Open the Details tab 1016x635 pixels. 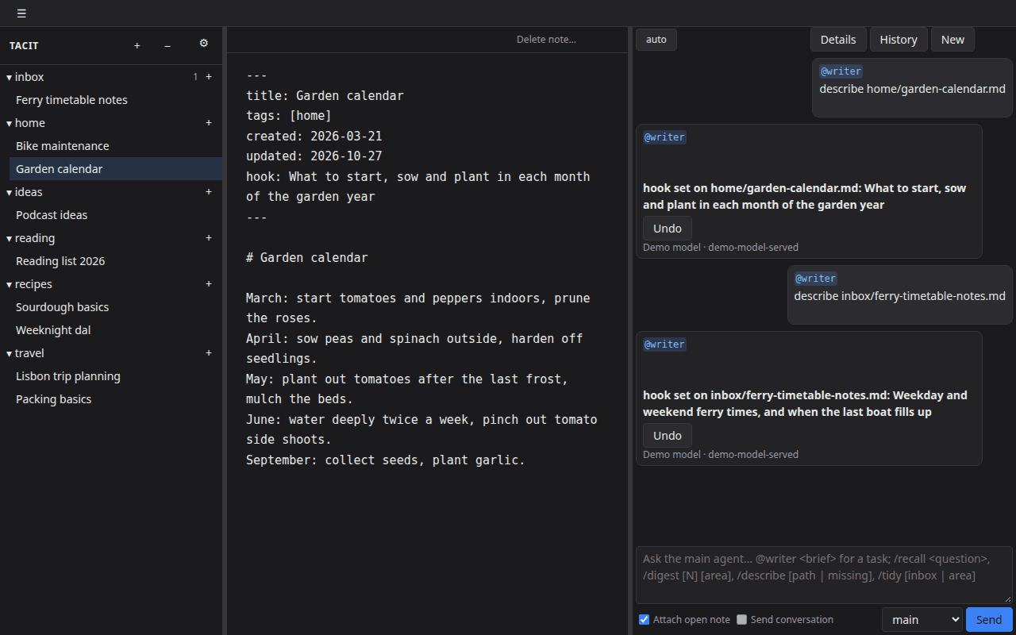pyautogui.click(x=838, y=40)
